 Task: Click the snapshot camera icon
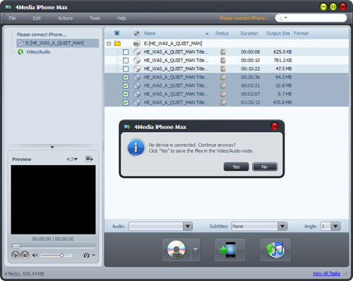click(86, 256)
